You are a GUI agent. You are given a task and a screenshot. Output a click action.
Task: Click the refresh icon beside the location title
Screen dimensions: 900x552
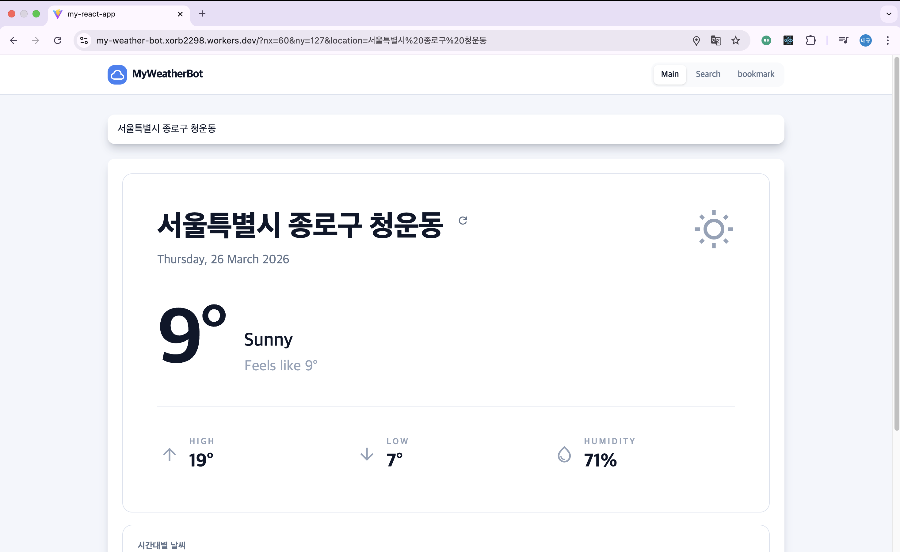click(463, 221)
